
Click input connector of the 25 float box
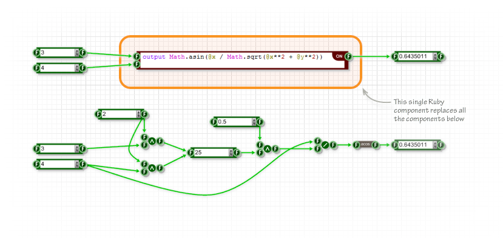click(191, 153)
